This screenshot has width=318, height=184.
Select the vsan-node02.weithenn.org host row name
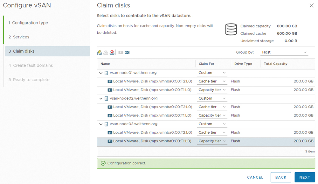click(134, 98)
